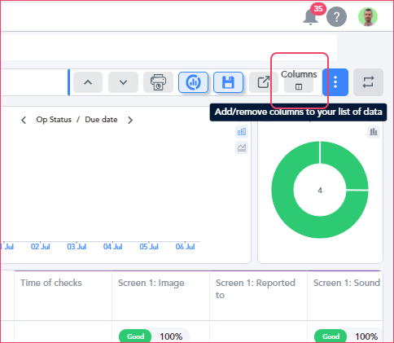
Task: Open the notifications bell with 35 badge
Action: (x=312, y=16)
